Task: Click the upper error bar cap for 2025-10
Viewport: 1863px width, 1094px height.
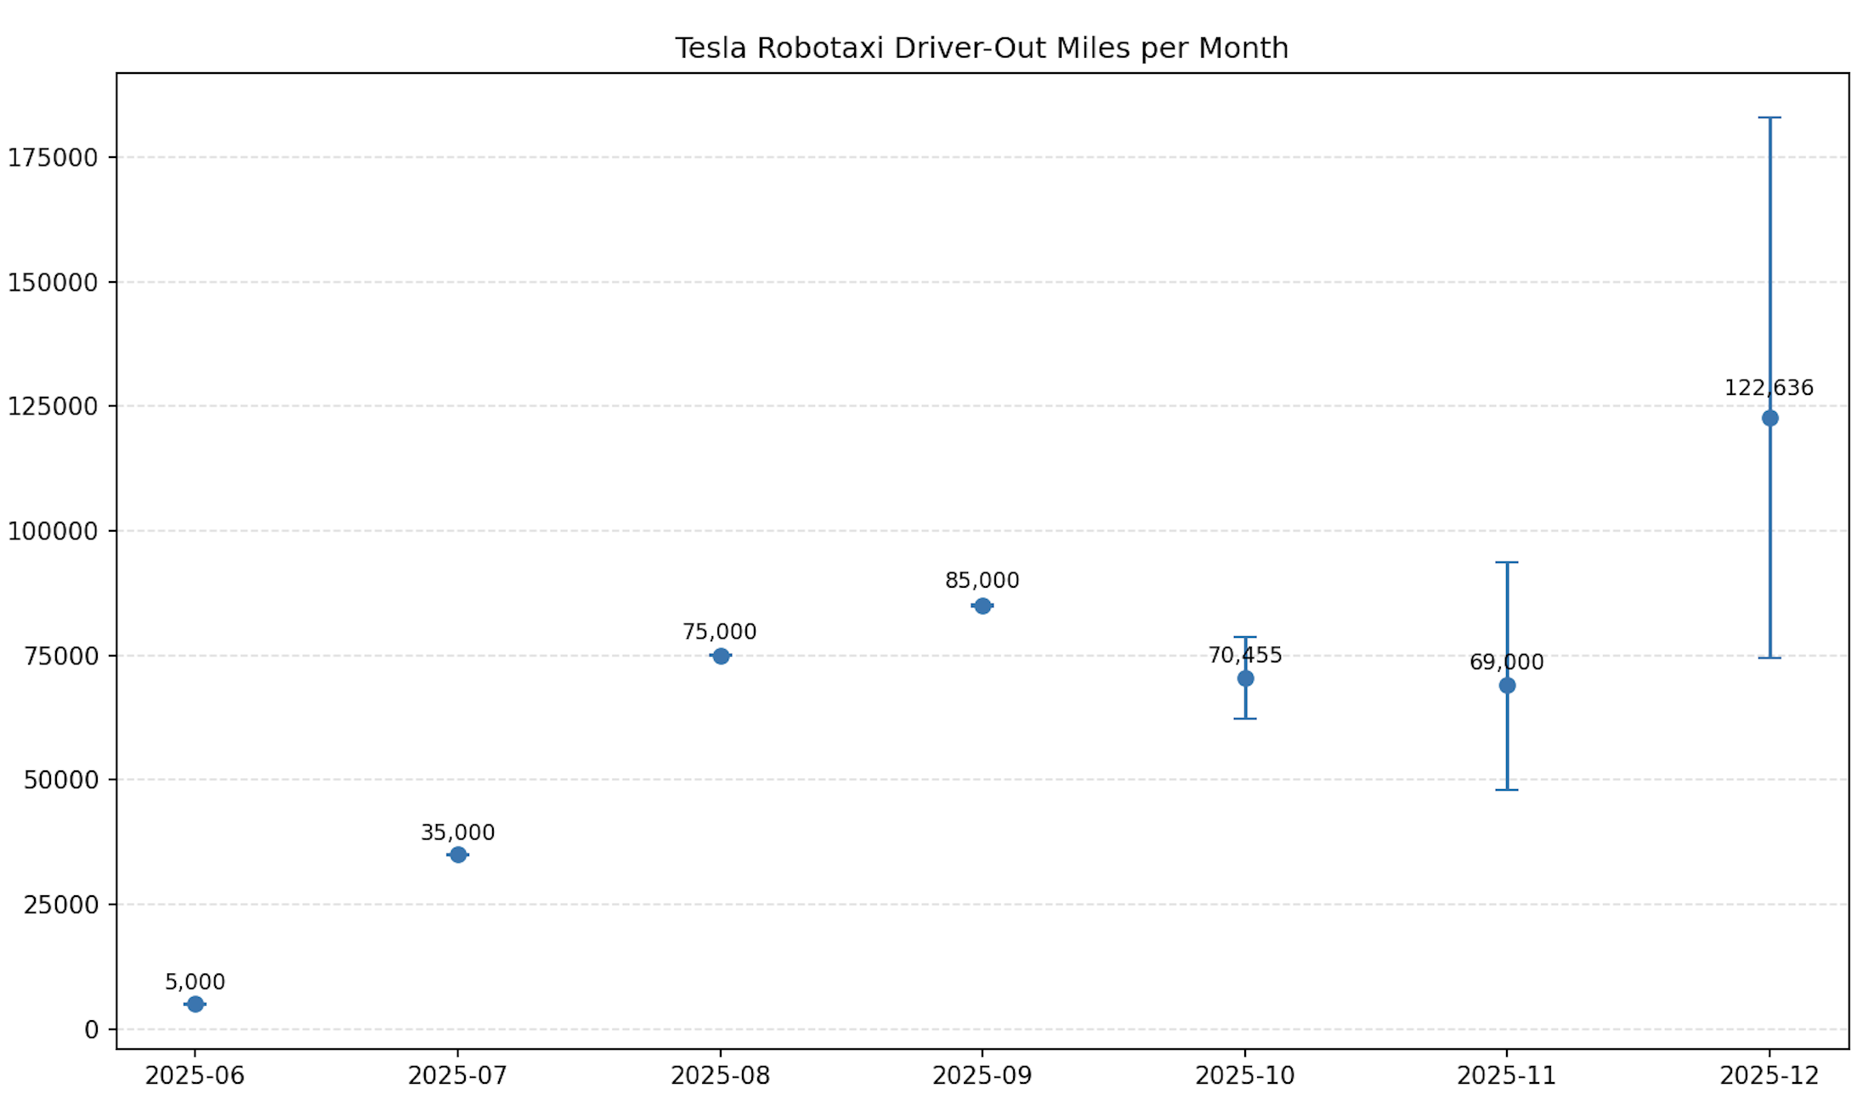Action: pos(1245,637)
